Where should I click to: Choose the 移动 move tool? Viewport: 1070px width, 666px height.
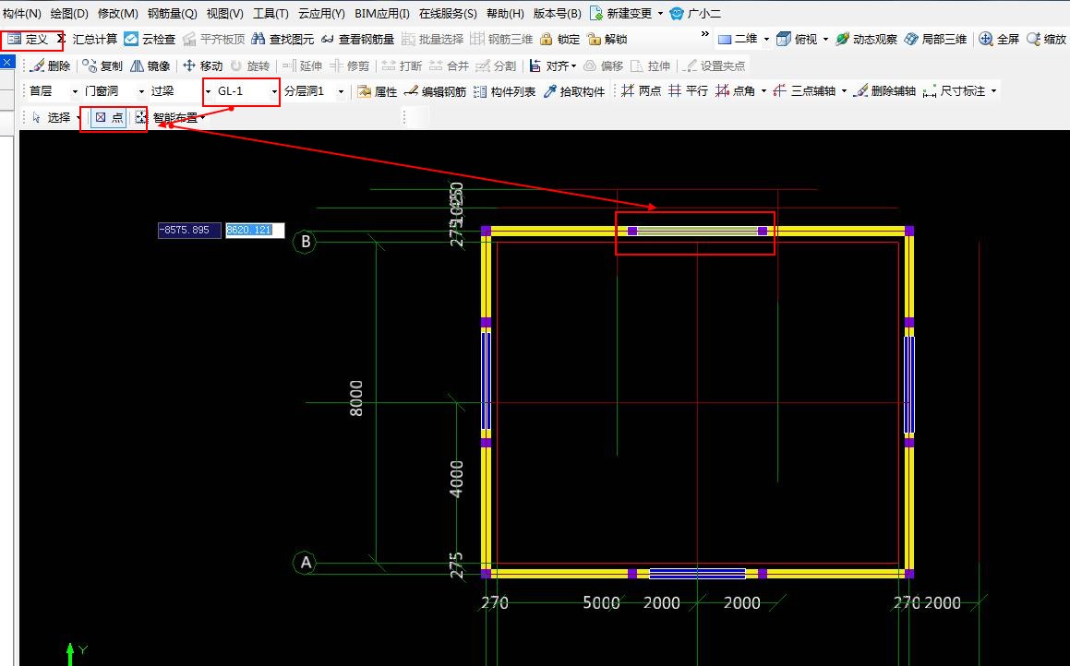pos(203,66)
